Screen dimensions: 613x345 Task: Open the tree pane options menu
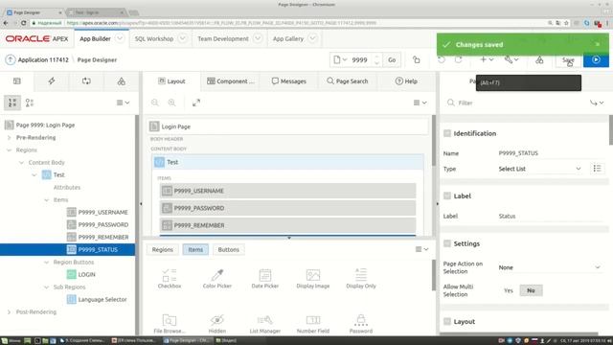click(123, 103)
